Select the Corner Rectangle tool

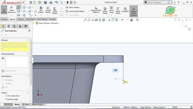pyautogui.click(x=18, y=12)
